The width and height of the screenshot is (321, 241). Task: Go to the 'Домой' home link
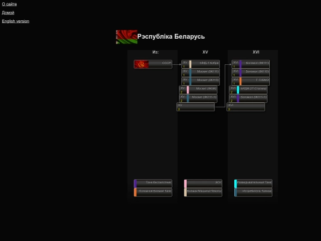(x=8, y=12)
